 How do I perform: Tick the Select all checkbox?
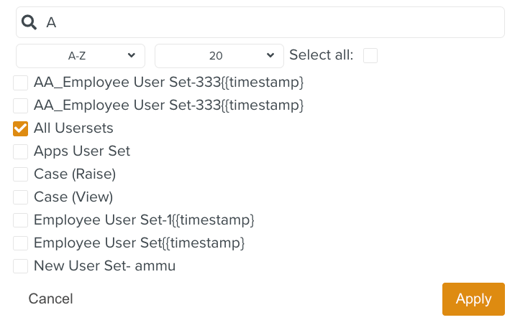[370, 55]
